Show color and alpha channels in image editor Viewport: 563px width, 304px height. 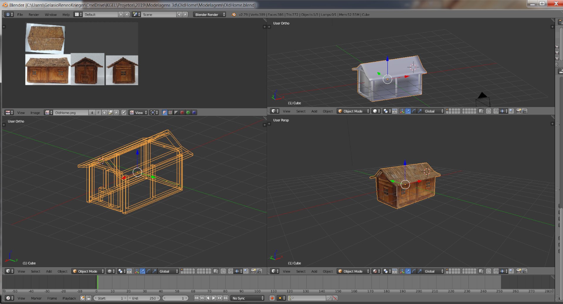point(165,112)
